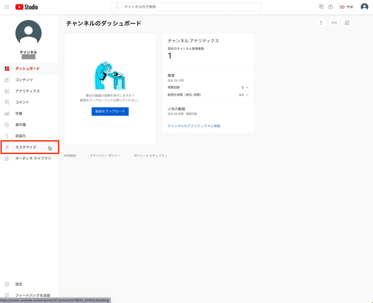Click the feedback icon in top bar
This screenshot has height=303, width=373.
(321, 7)
